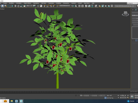Image resolution: width=138 pixels, height=103 pixels.
Task: Open Edit Named Selection Sets
Action: point(57,6)
